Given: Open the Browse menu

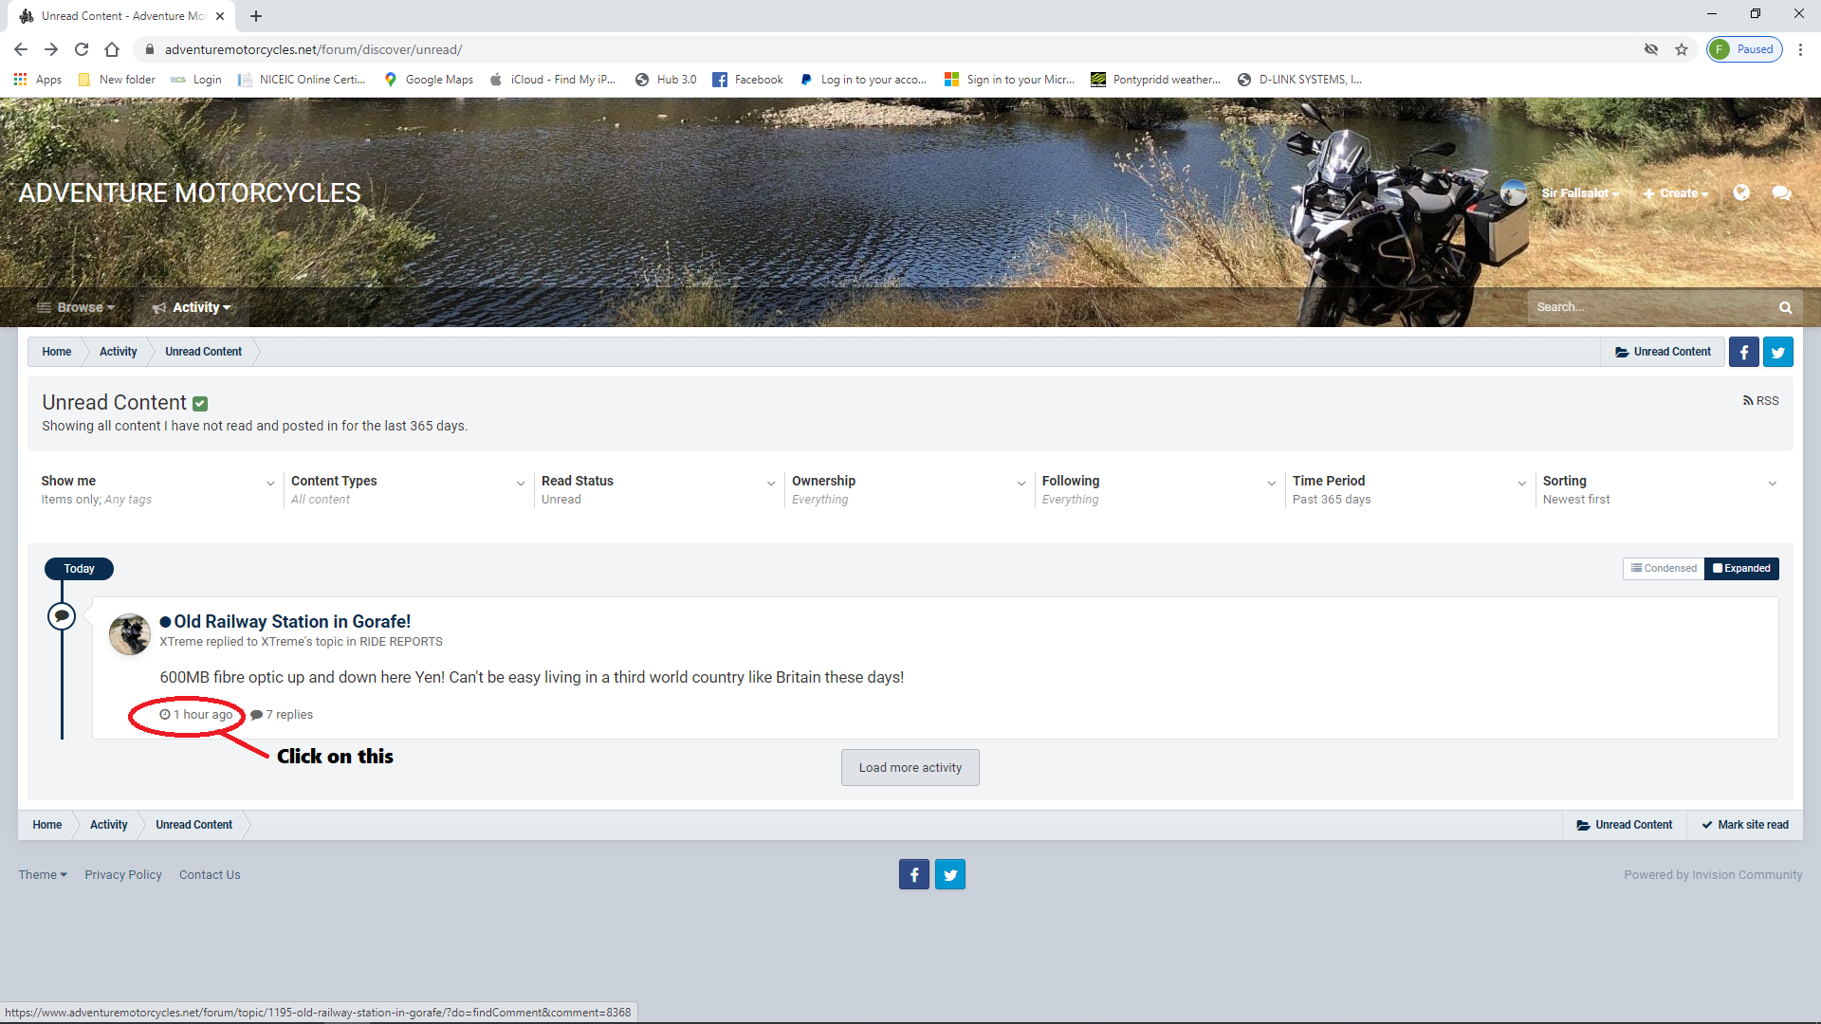Looking at the screenshot, I should point(76,307).
